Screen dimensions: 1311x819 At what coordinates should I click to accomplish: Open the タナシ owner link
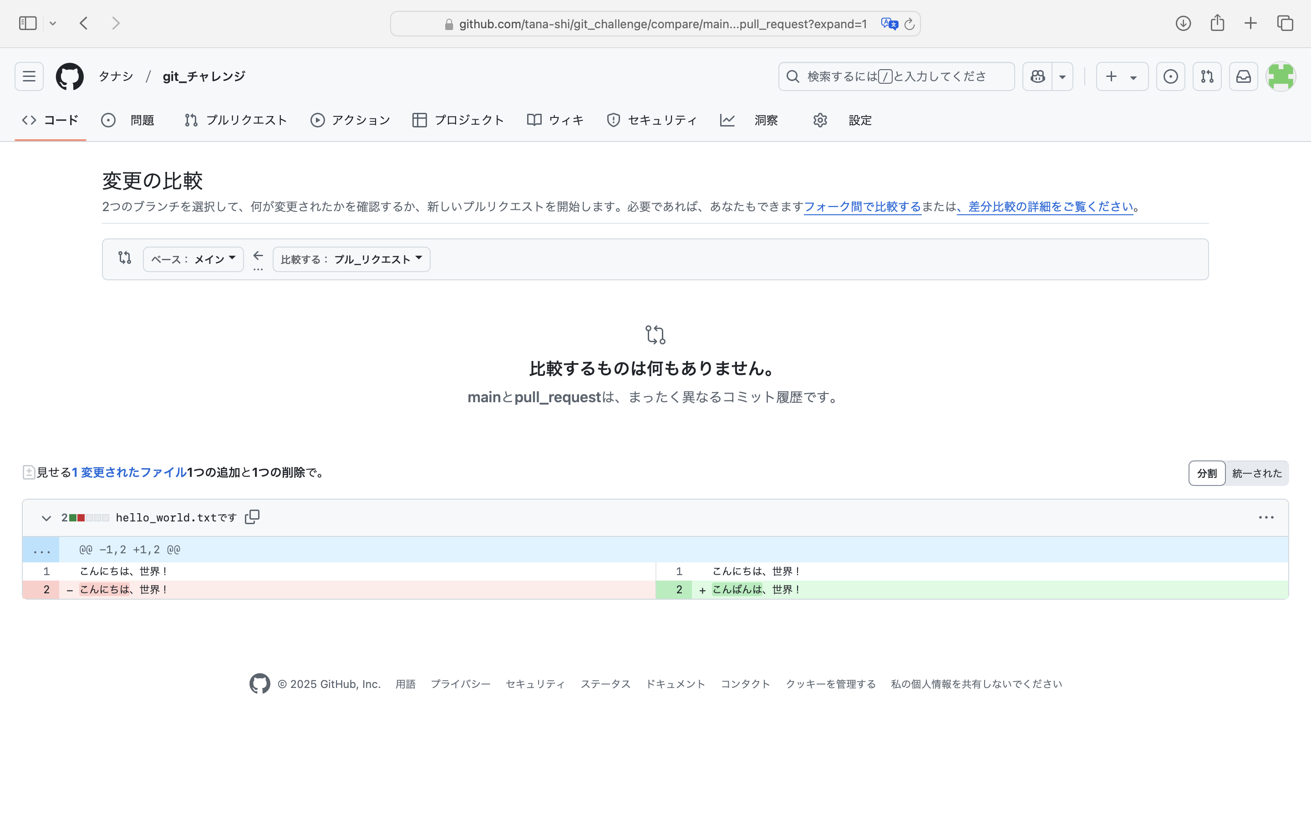click(115, 76)
